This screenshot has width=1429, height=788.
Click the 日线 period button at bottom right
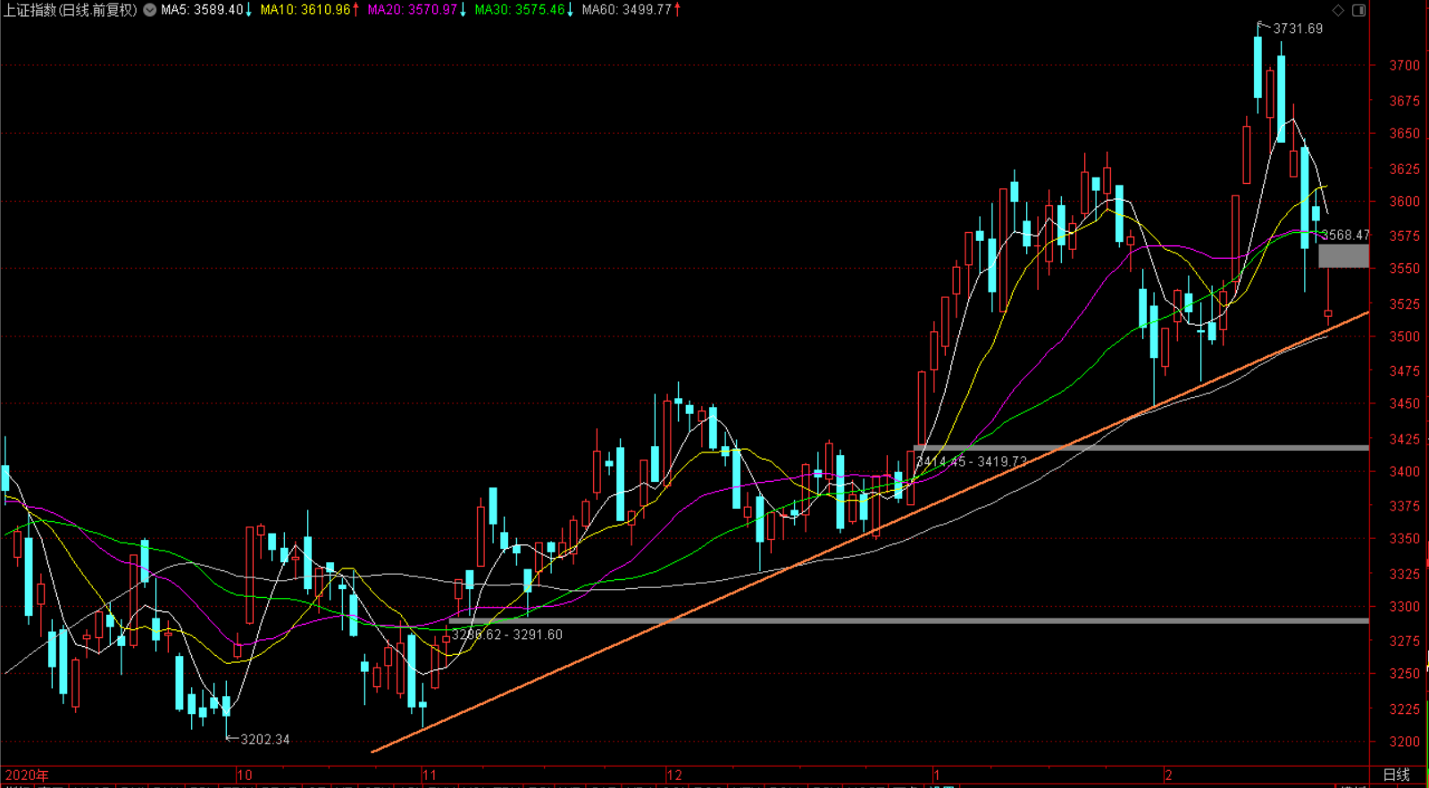1396,775
